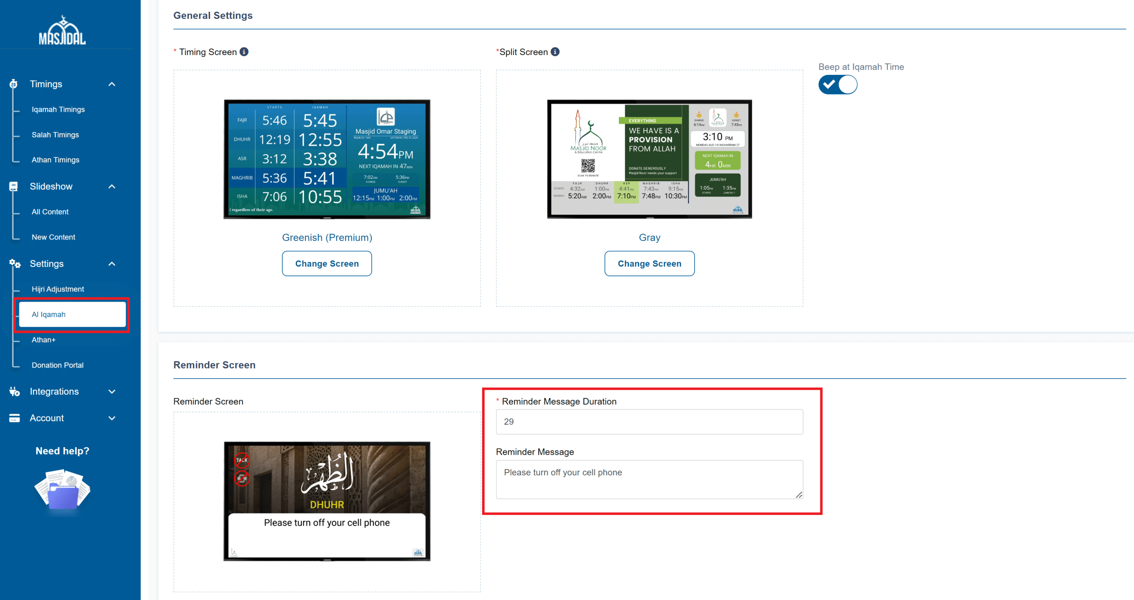Click the Timings stopwatch icon

[x=13, y=83]
